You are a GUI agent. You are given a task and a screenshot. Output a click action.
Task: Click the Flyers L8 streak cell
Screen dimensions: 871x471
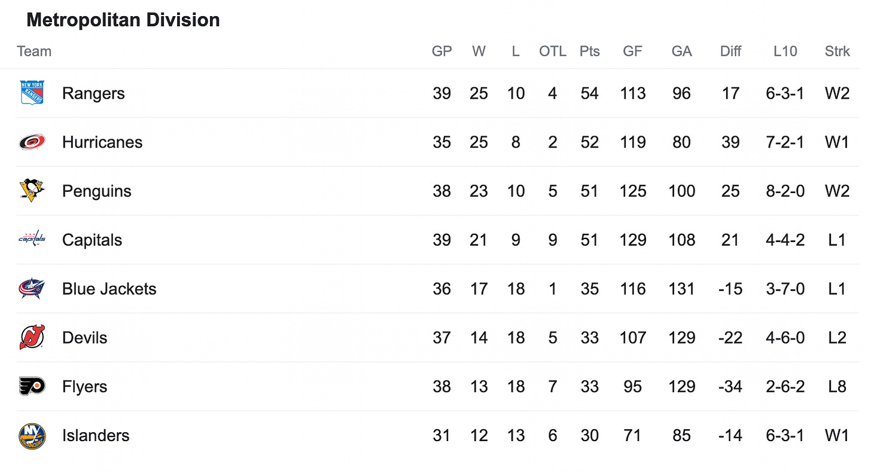[x=837, y=387]
